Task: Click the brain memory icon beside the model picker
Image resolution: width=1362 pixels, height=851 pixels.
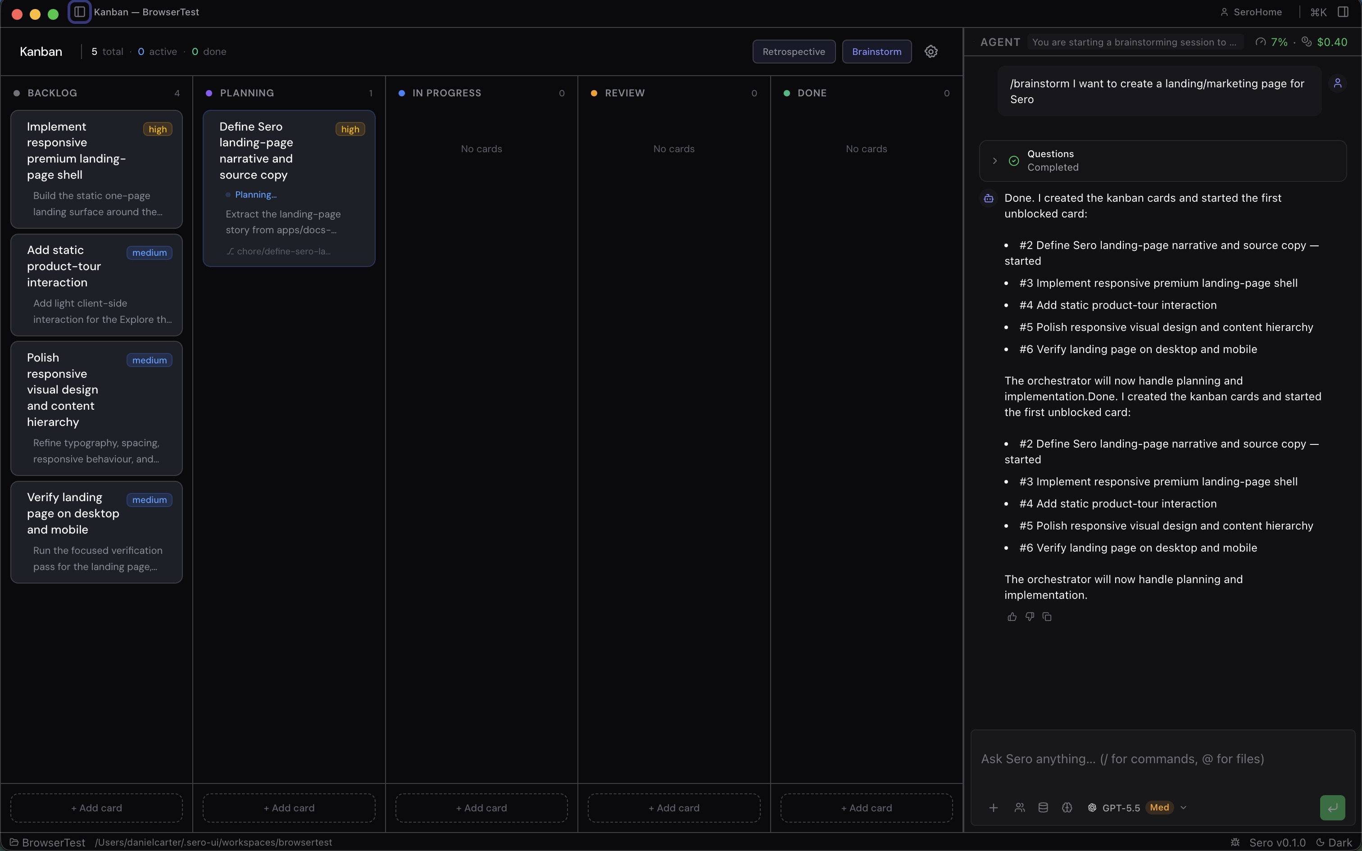Action: pyautogui.click(x=1067, y=807)
